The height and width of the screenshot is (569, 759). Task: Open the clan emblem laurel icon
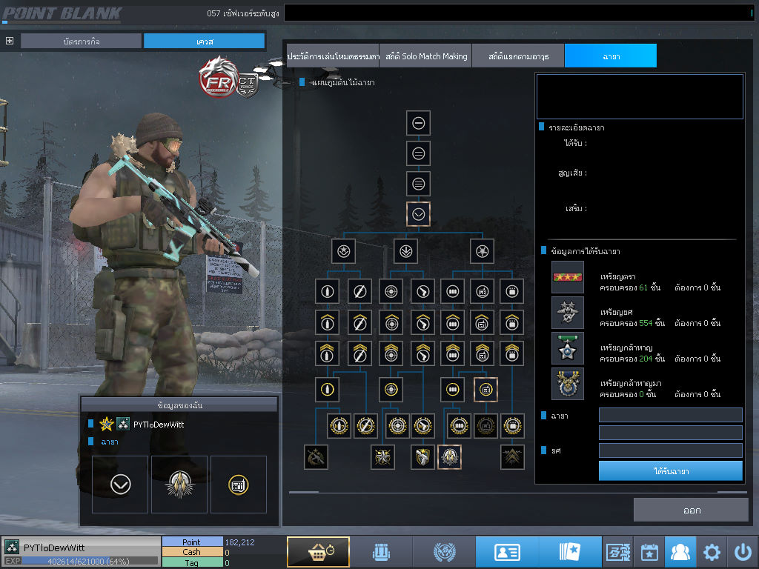pos(445,551)
